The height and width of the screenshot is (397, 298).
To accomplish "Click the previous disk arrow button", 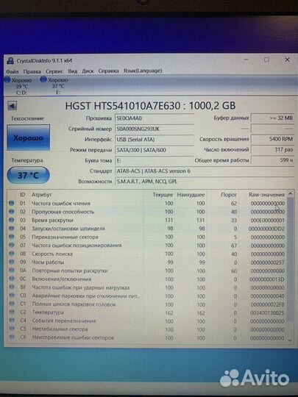I will (12, 106).
